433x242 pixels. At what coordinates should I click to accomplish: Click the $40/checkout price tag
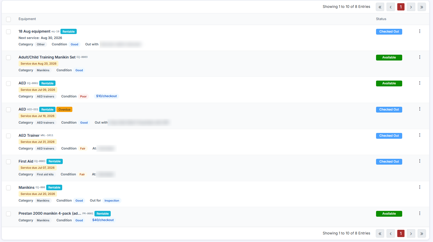point(103,220)
